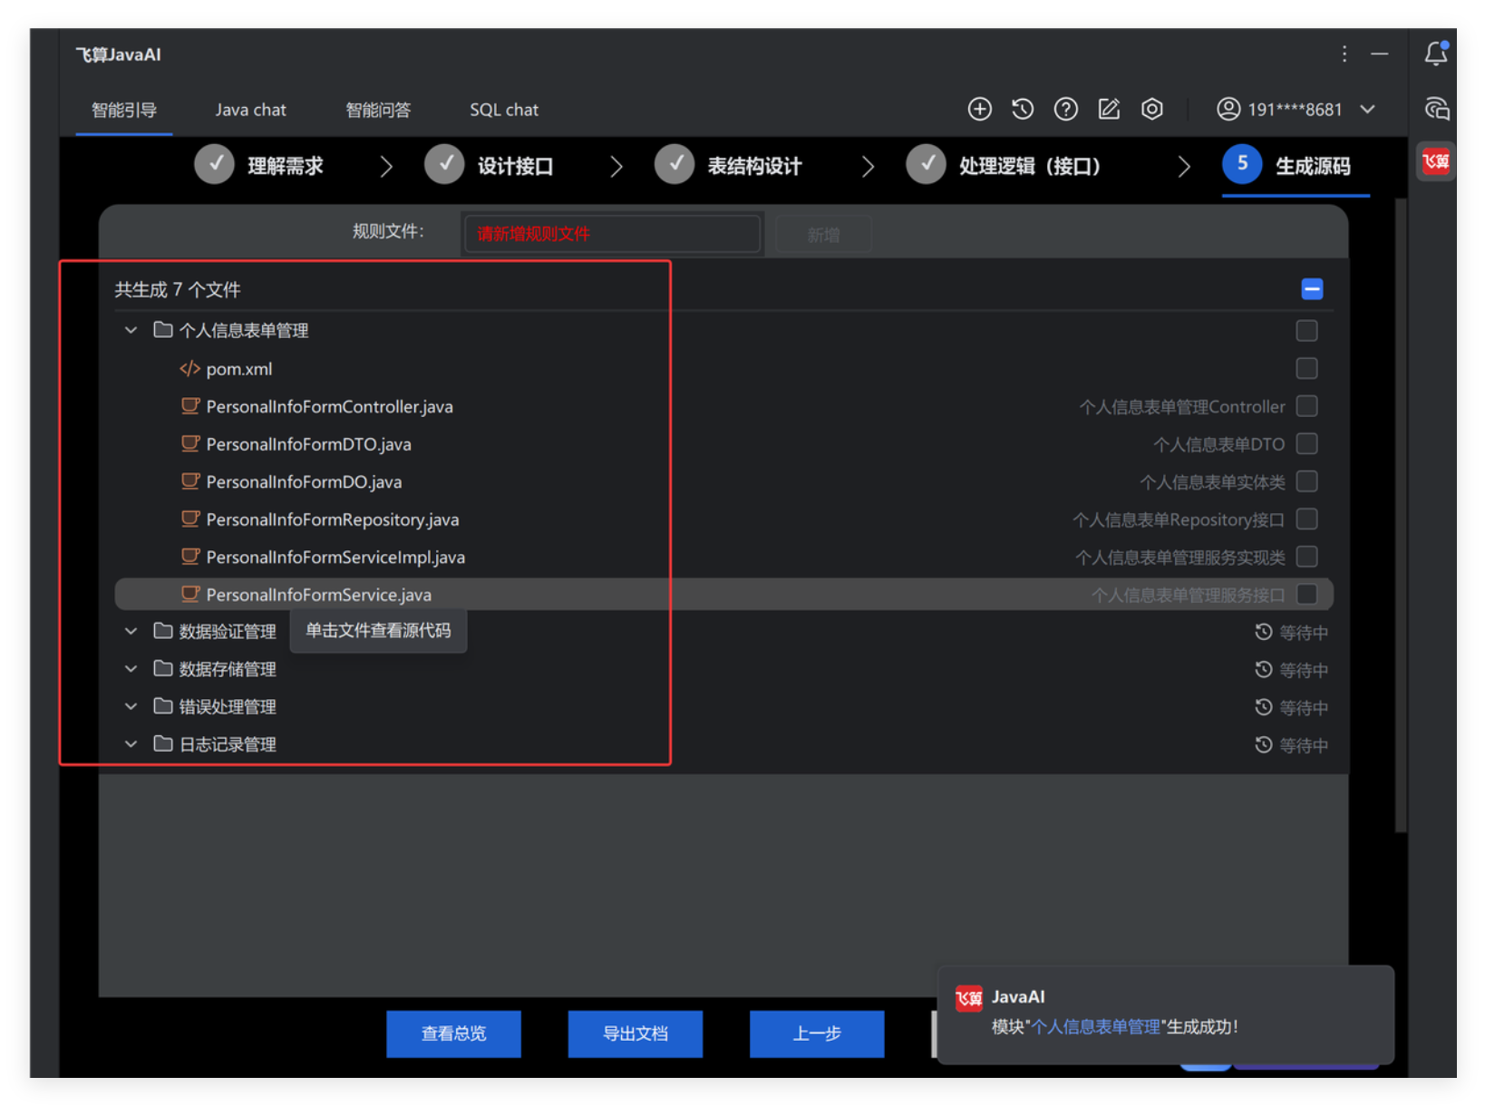Image resolution: width=1485 pixels, height=1106 pixels.
Task: Click the three-dot more options icon
Action: (1344, 54)
